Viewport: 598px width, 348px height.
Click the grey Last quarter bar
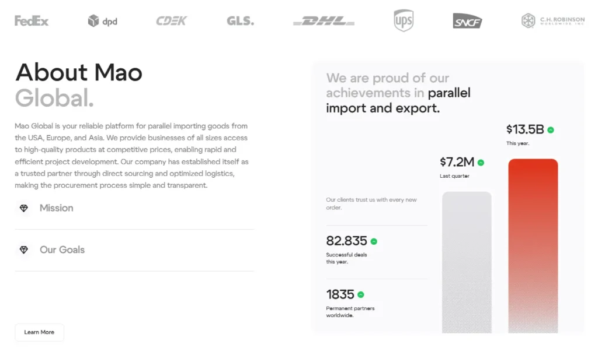466,262
